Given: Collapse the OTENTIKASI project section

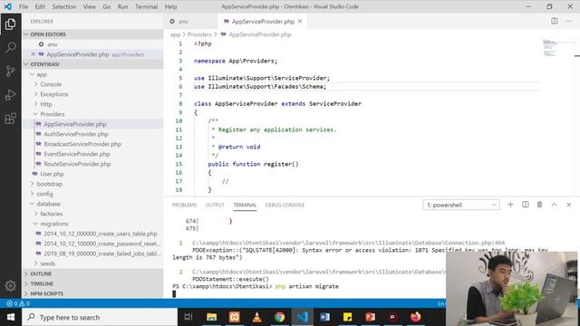Looking at the screenshot, I should point(92,64).
